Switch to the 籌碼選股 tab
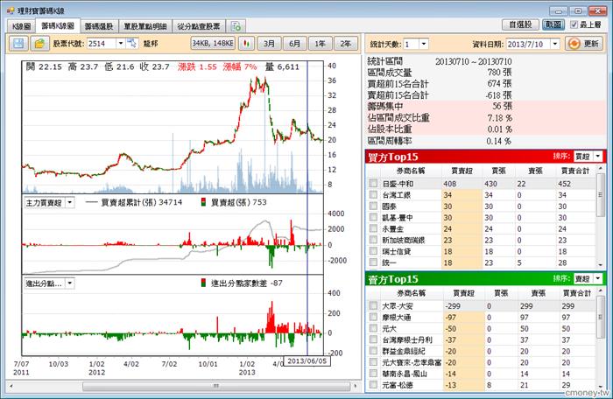This screenshot has width=613, height=399. pos(99,26)
